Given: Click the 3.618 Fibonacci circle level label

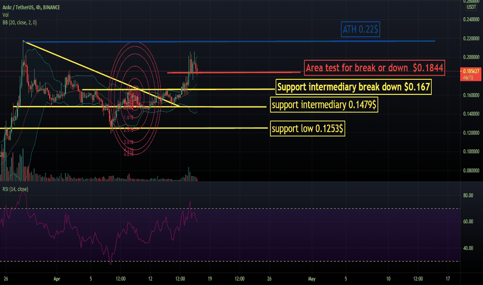Looking at the screenshot, I should [x=129, y=142].
